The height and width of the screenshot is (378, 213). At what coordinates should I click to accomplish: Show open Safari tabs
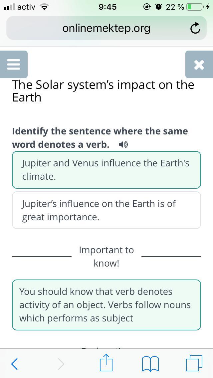194,363
